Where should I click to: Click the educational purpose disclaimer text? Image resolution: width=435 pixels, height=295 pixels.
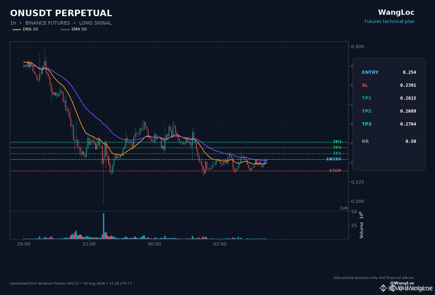374,278
